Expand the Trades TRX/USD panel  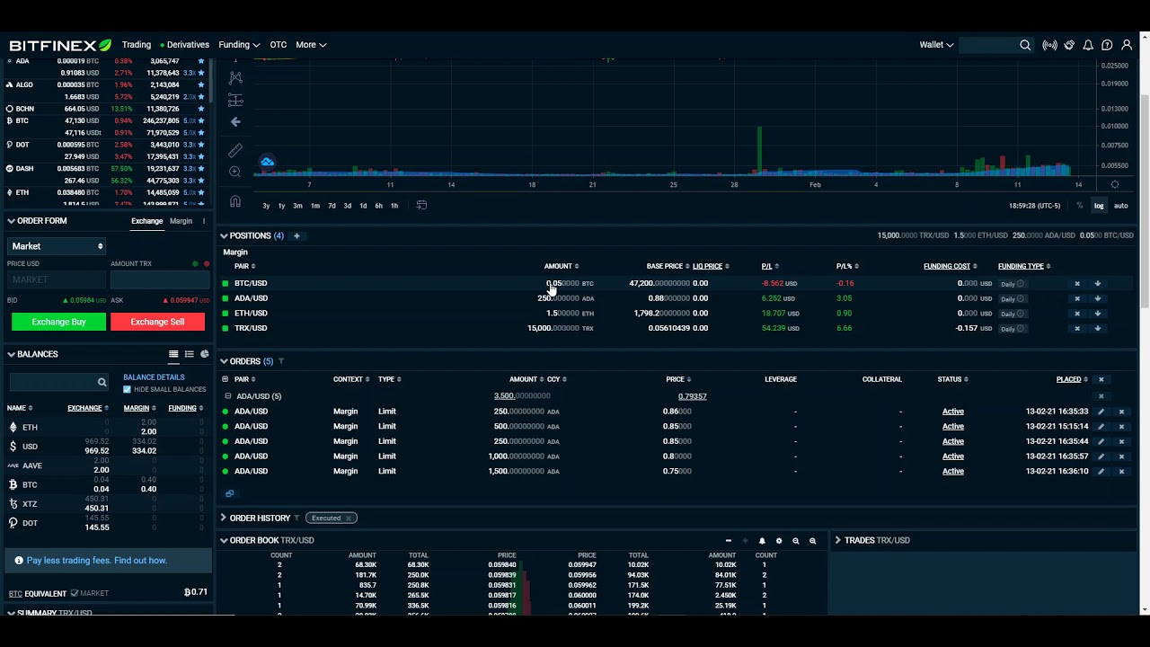coord(838,541)
